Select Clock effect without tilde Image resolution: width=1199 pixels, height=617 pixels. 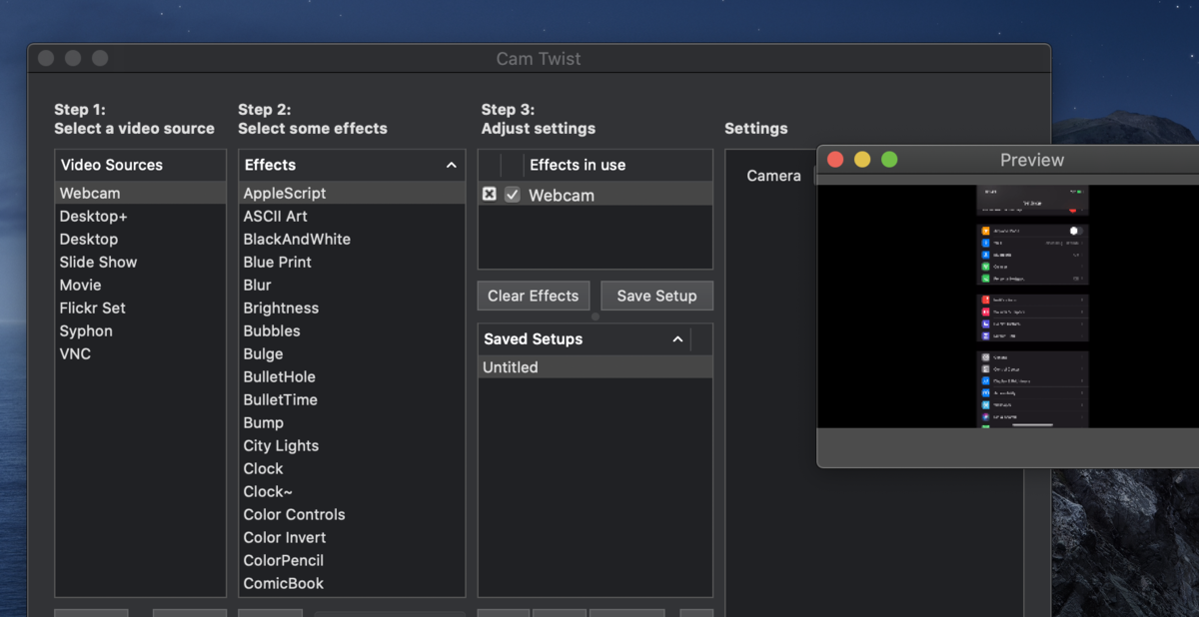(352, 468)
